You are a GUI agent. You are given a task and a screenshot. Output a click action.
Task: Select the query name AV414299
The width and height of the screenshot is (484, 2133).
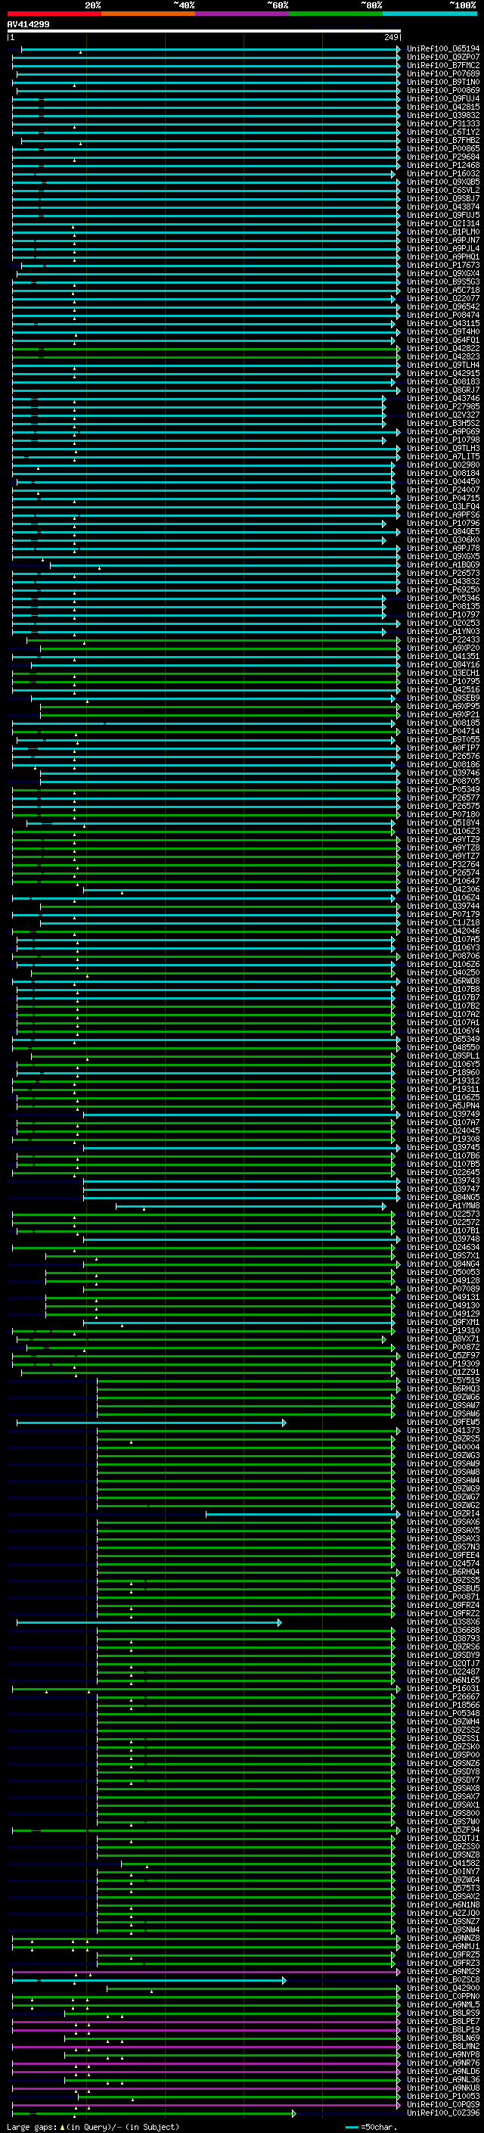[x=28, y=25]
